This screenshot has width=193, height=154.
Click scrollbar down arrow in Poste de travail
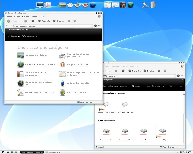(x=184, y=144)
